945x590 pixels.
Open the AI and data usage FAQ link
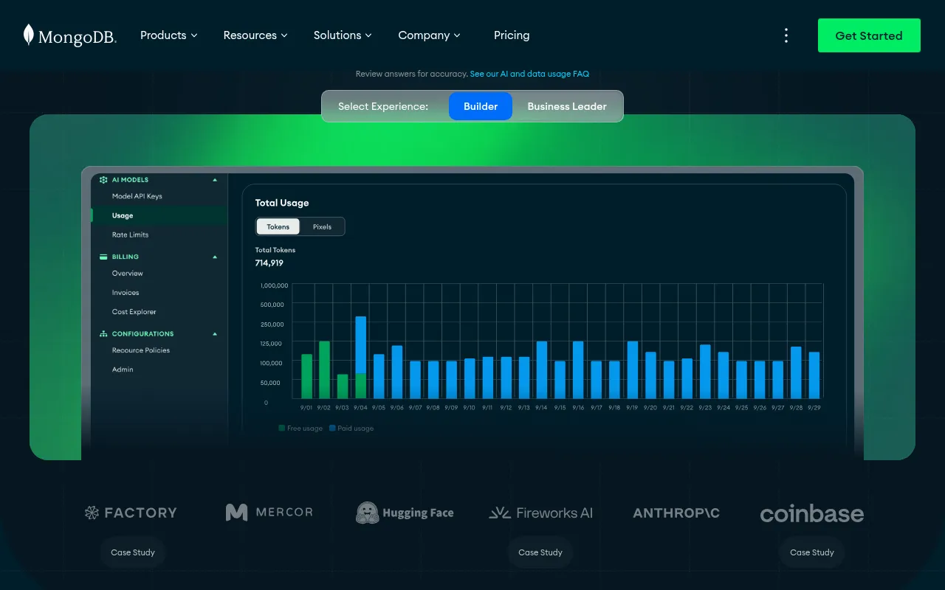click(529, 74)
